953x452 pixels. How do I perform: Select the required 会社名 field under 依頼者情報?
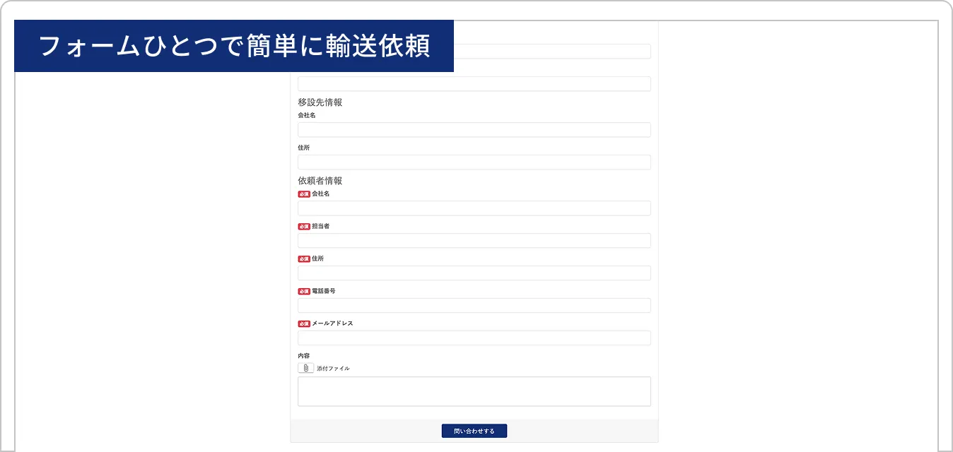[474, 208]
